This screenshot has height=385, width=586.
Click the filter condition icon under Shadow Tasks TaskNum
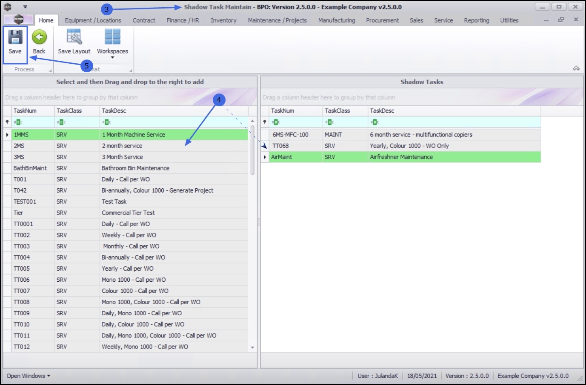coord(276,122)
